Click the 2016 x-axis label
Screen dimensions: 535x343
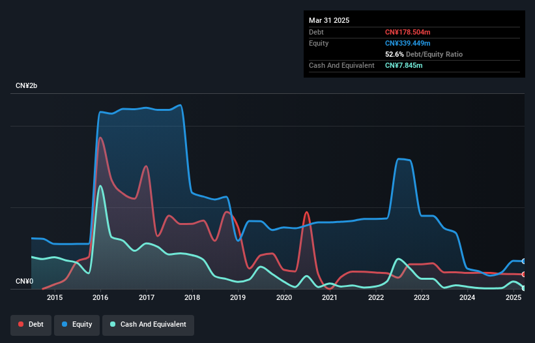(100, 297)
